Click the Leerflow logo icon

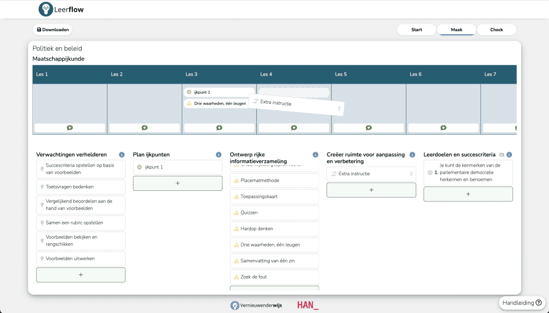[46, 9]
